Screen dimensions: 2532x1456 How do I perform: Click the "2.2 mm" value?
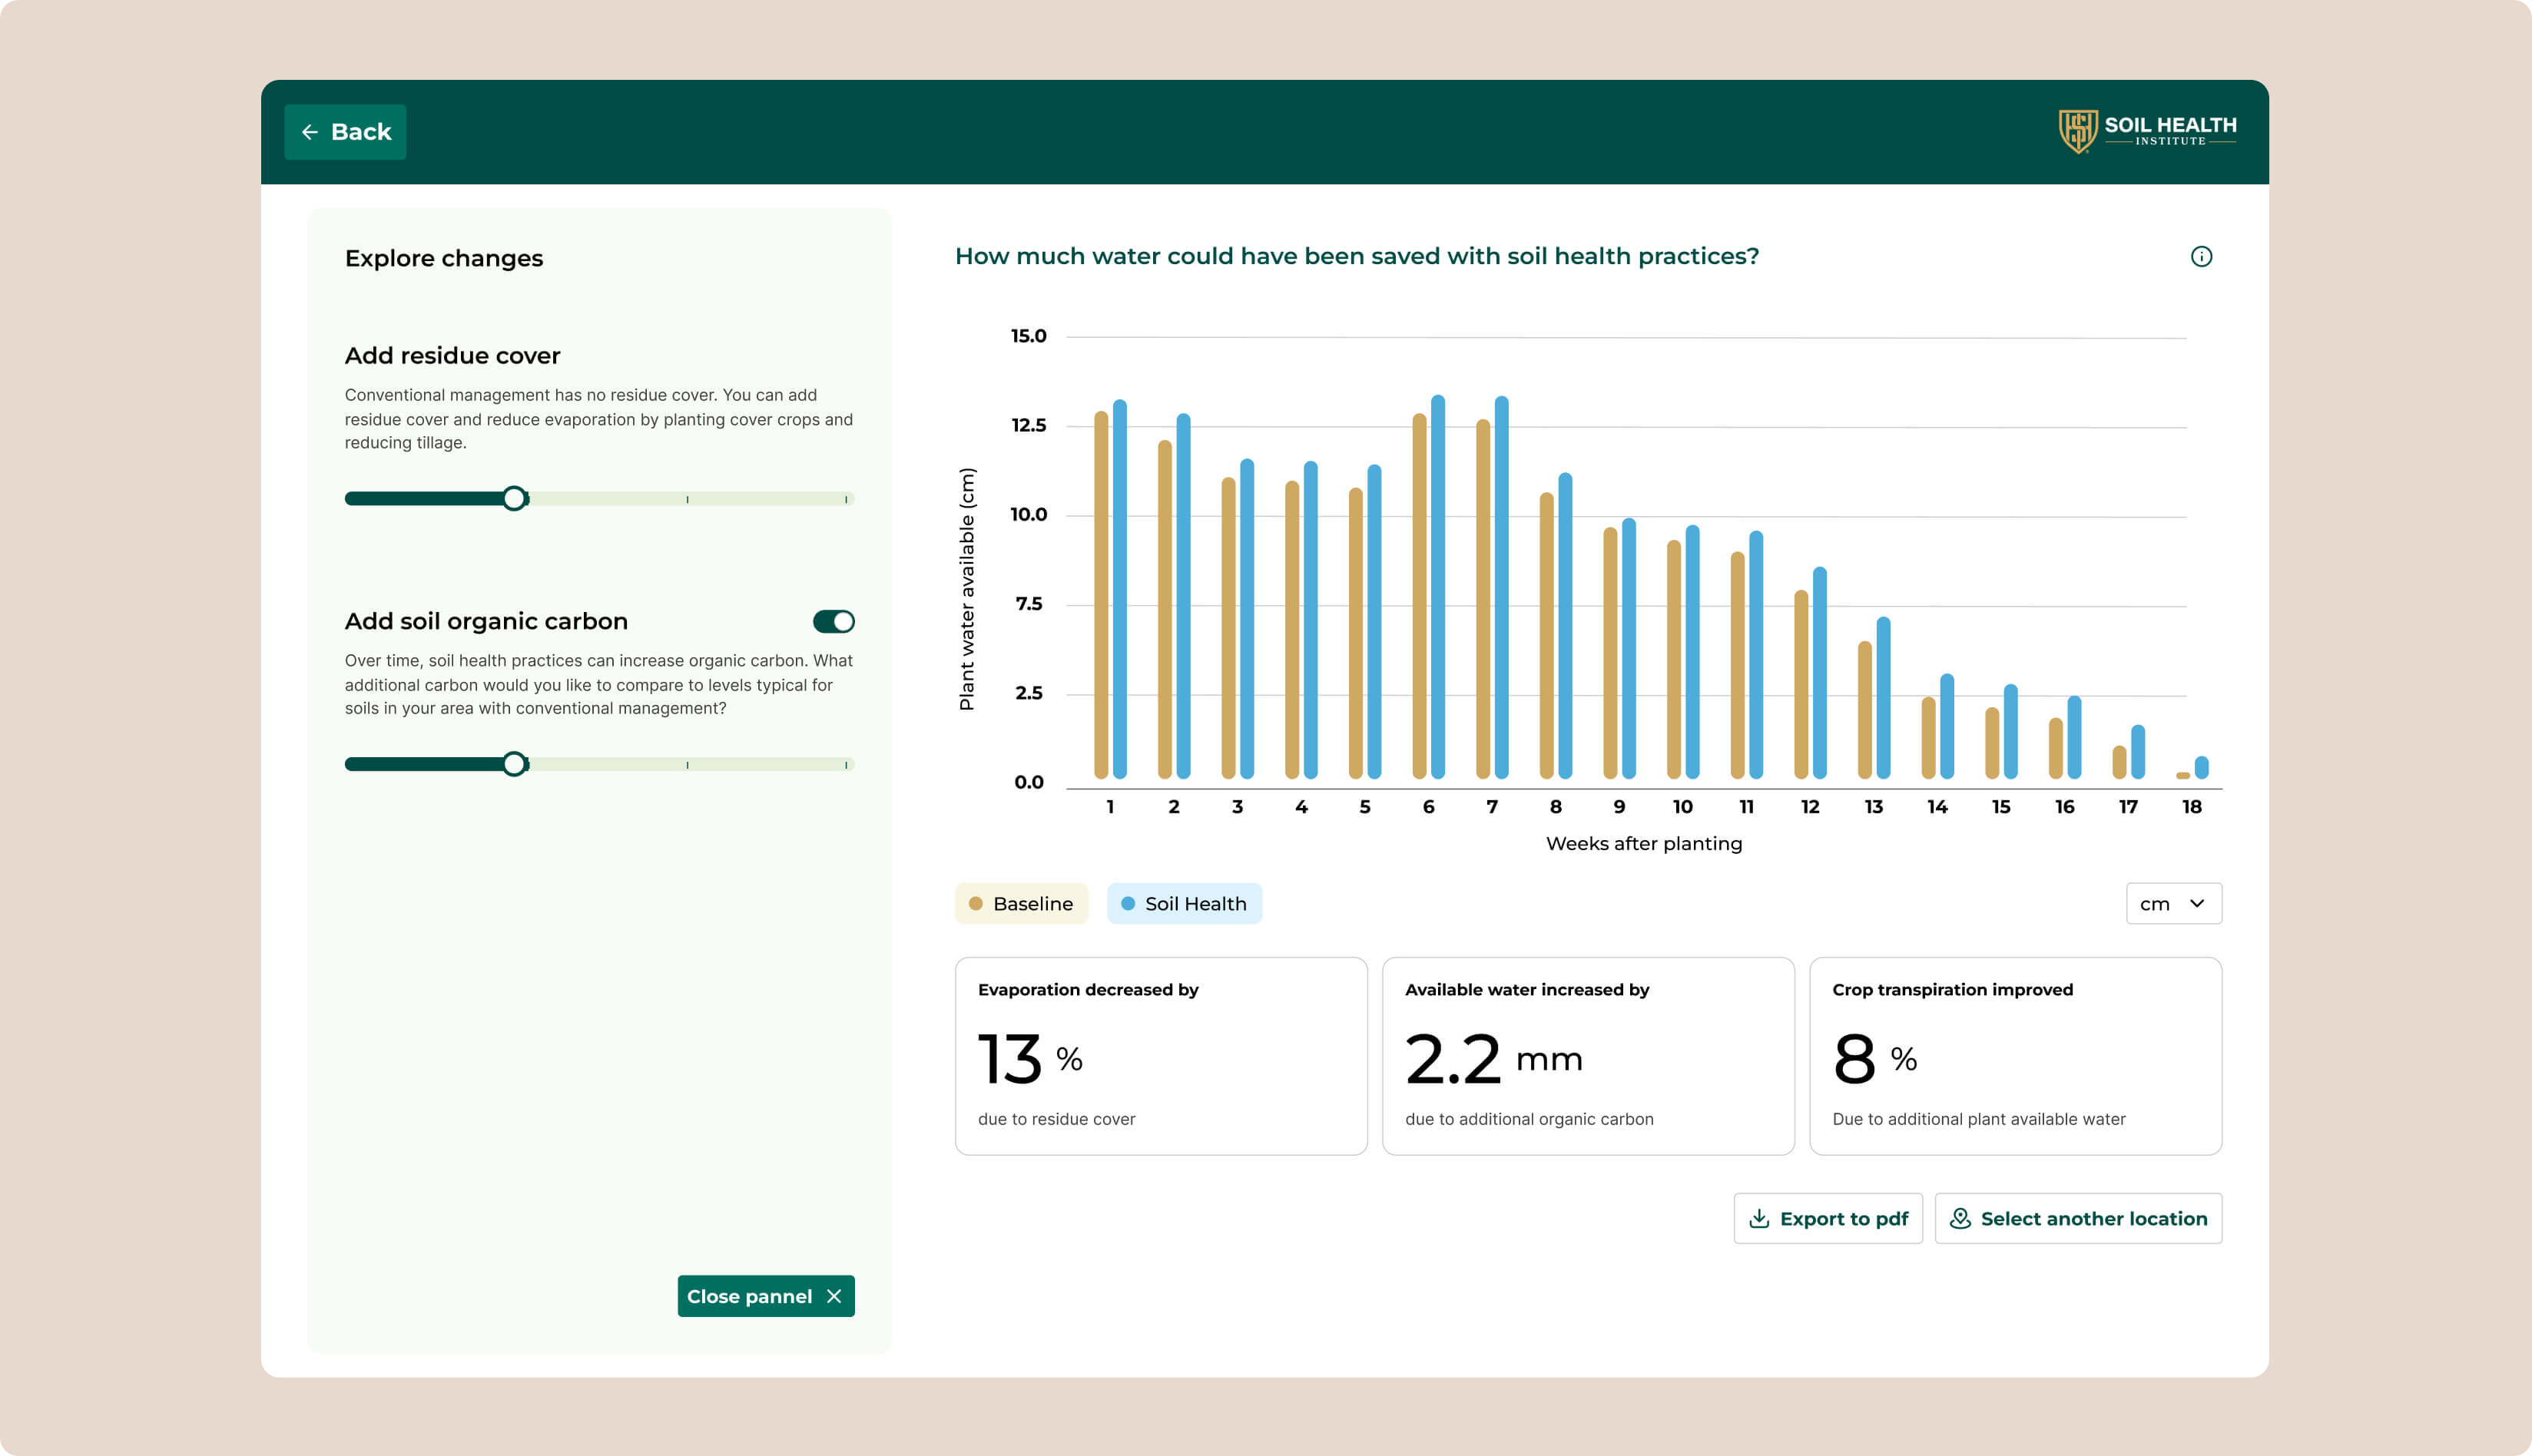(x=1493, y=1059)
